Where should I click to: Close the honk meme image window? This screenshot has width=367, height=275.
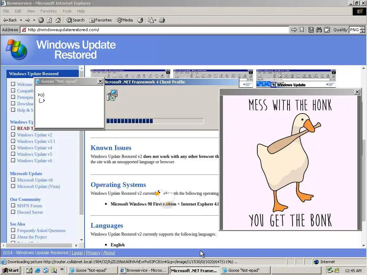pyautogui.click(x=357, y=92)
